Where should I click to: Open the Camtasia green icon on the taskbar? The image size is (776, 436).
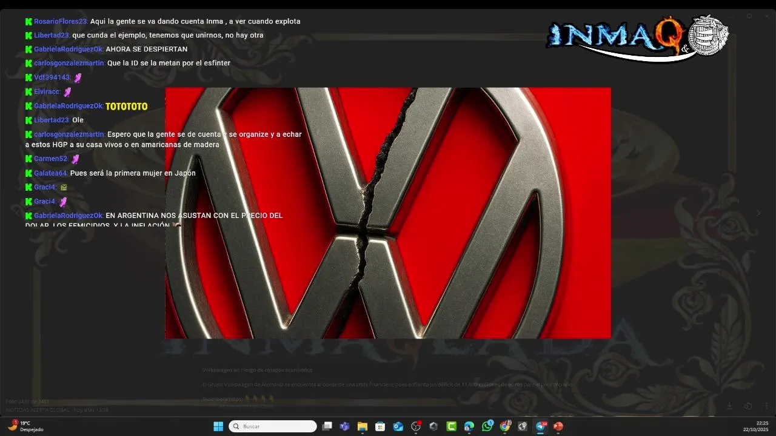452,426
